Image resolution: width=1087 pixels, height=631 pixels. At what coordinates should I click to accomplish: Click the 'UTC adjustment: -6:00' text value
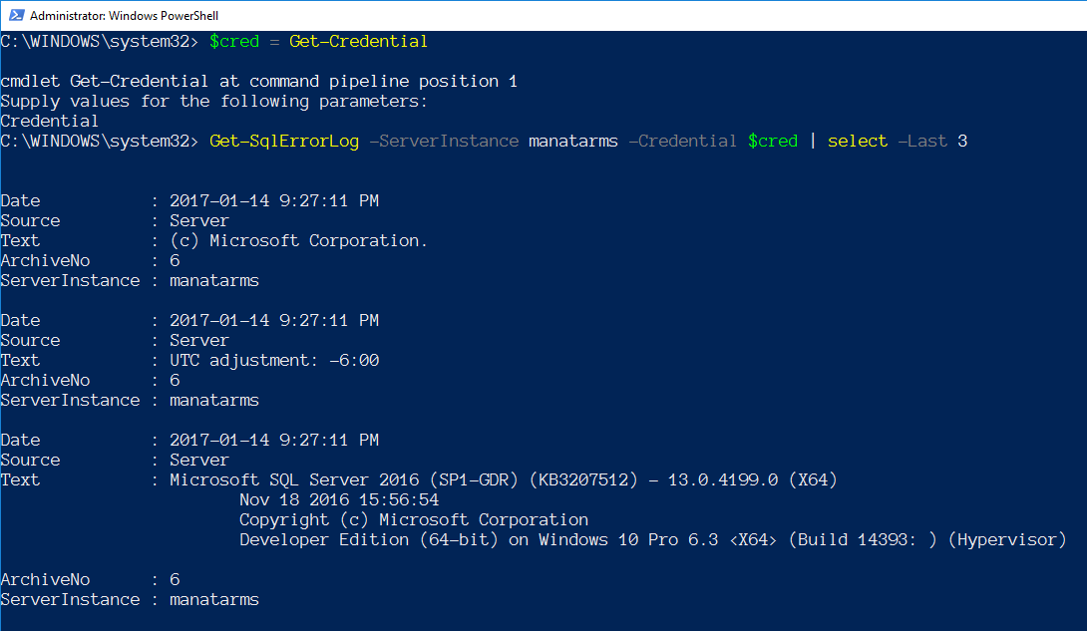(274, 361)
